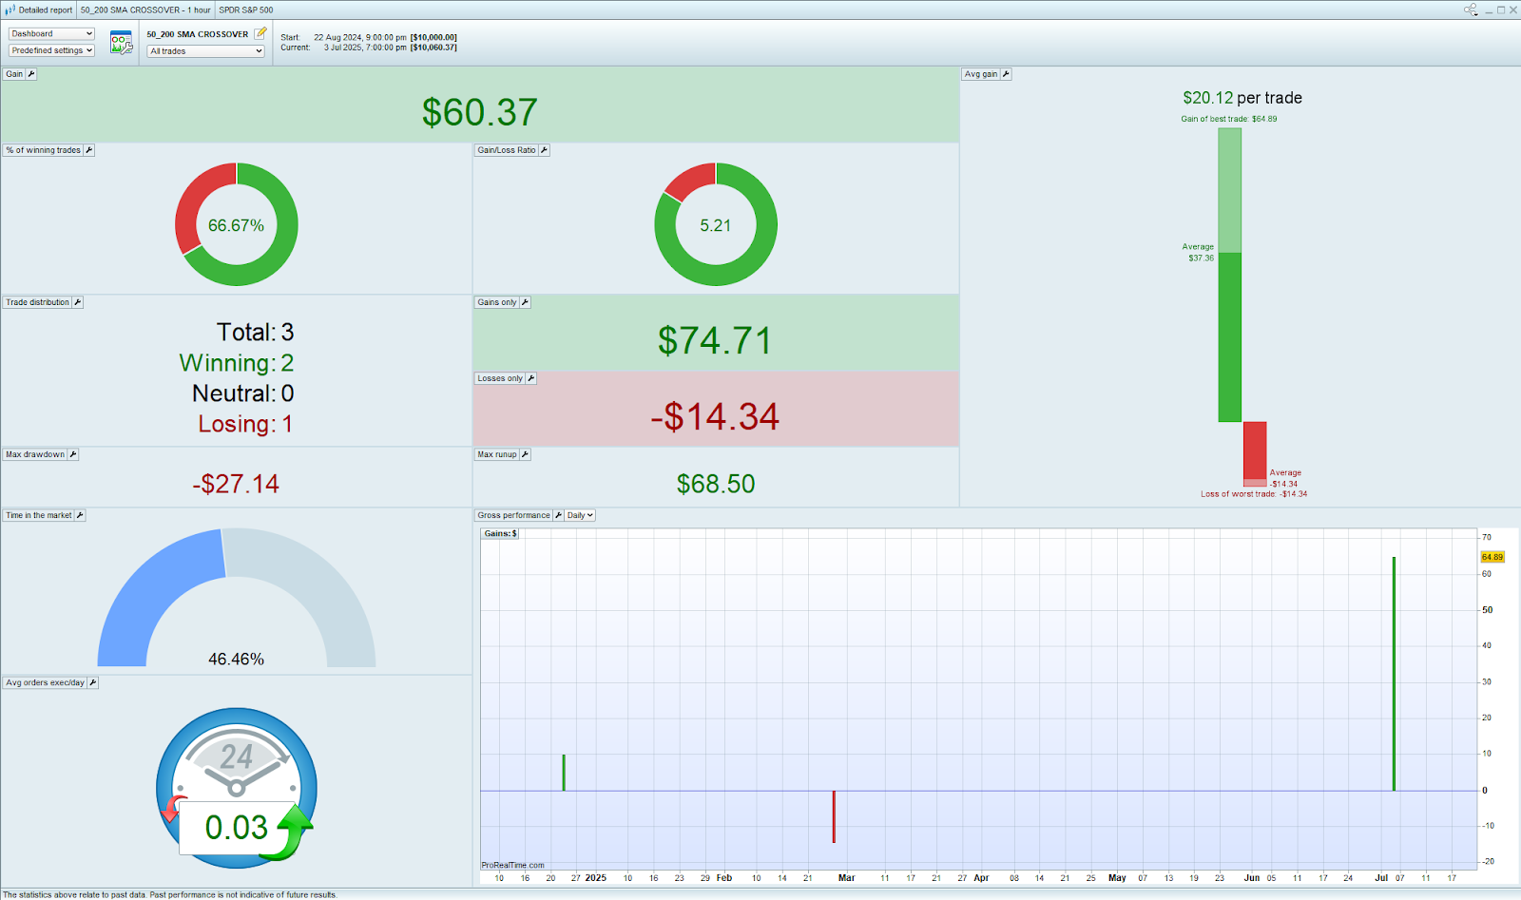This screenshot has width=1521, height=900.
Task: Click the 'Gain of best trade: $64.89' text
Action: (x=1229, y=119)
